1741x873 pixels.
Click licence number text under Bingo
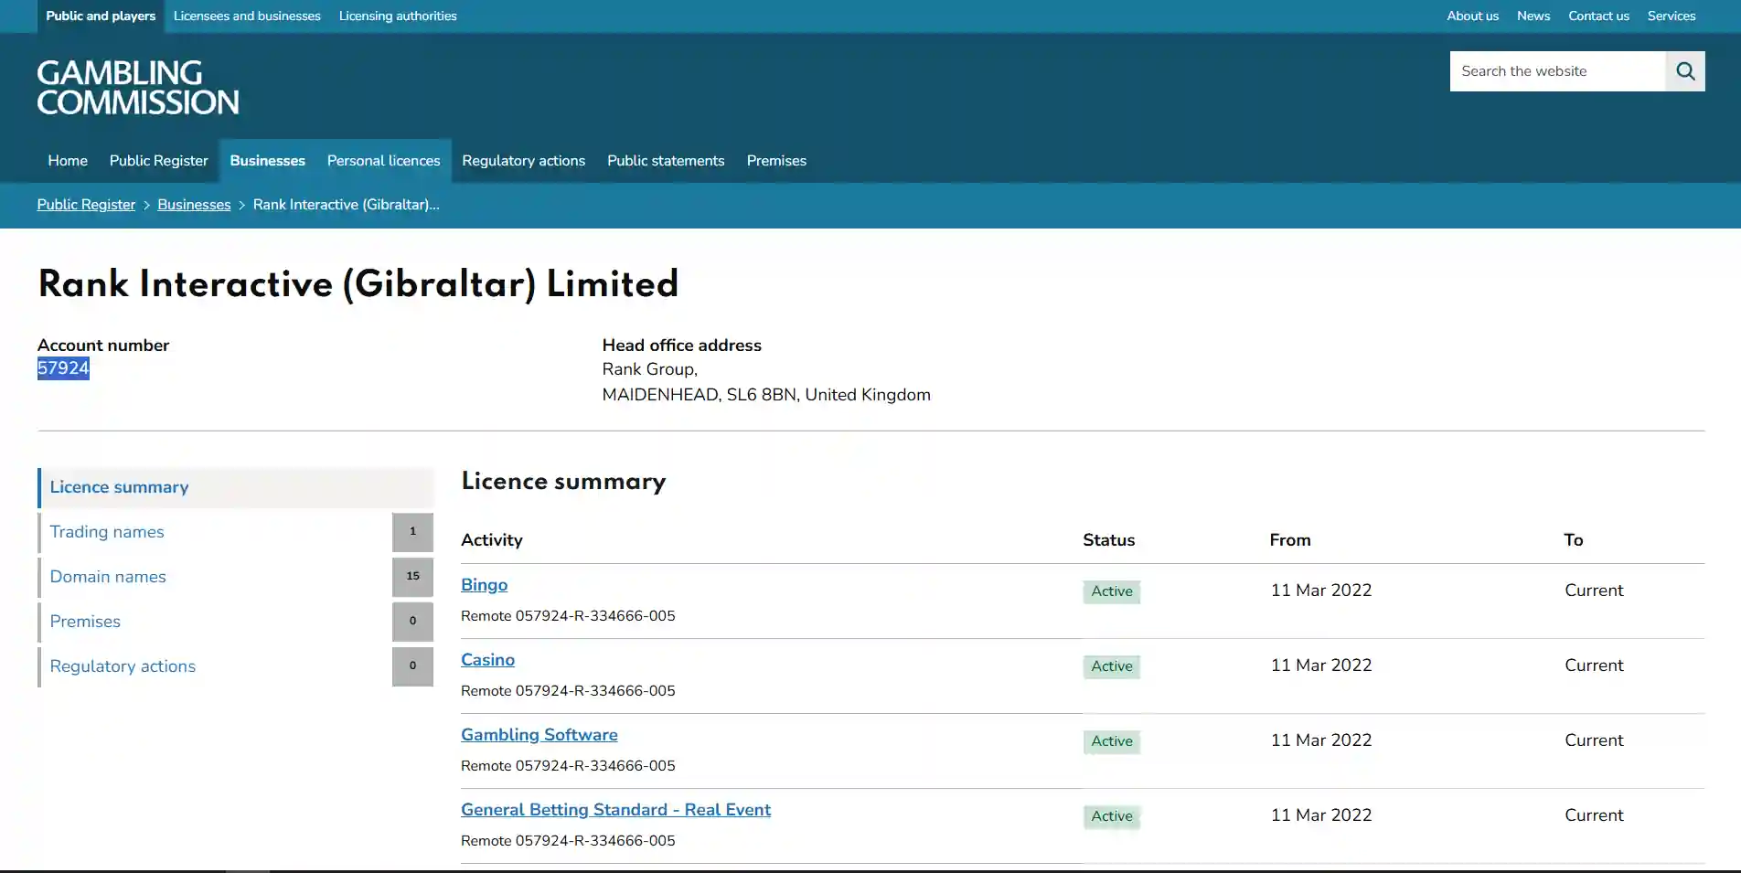[568, 616]
